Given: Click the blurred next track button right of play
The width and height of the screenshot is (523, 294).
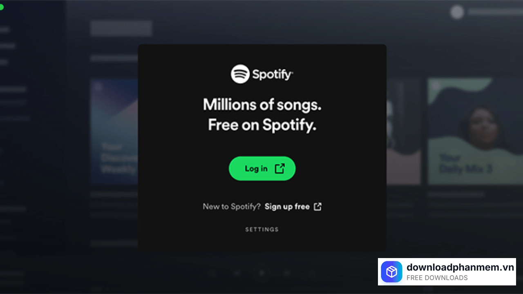Looking at the screenshot, I should pos(287,273).
